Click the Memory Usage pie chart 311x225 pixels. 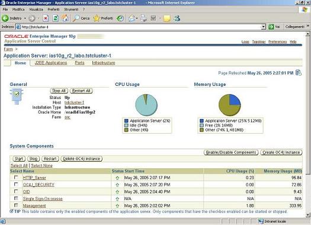(230, 105)
